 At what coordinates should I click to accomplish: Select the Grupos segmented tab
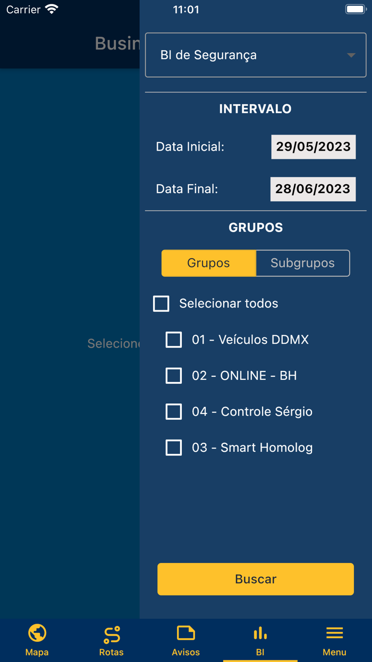(208, 263)
